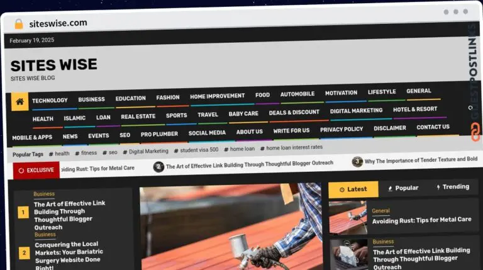Viewport: 483px width, 270px height.
Task: Click the padlock icon beside siteswise.com
Action: point(18,24)
